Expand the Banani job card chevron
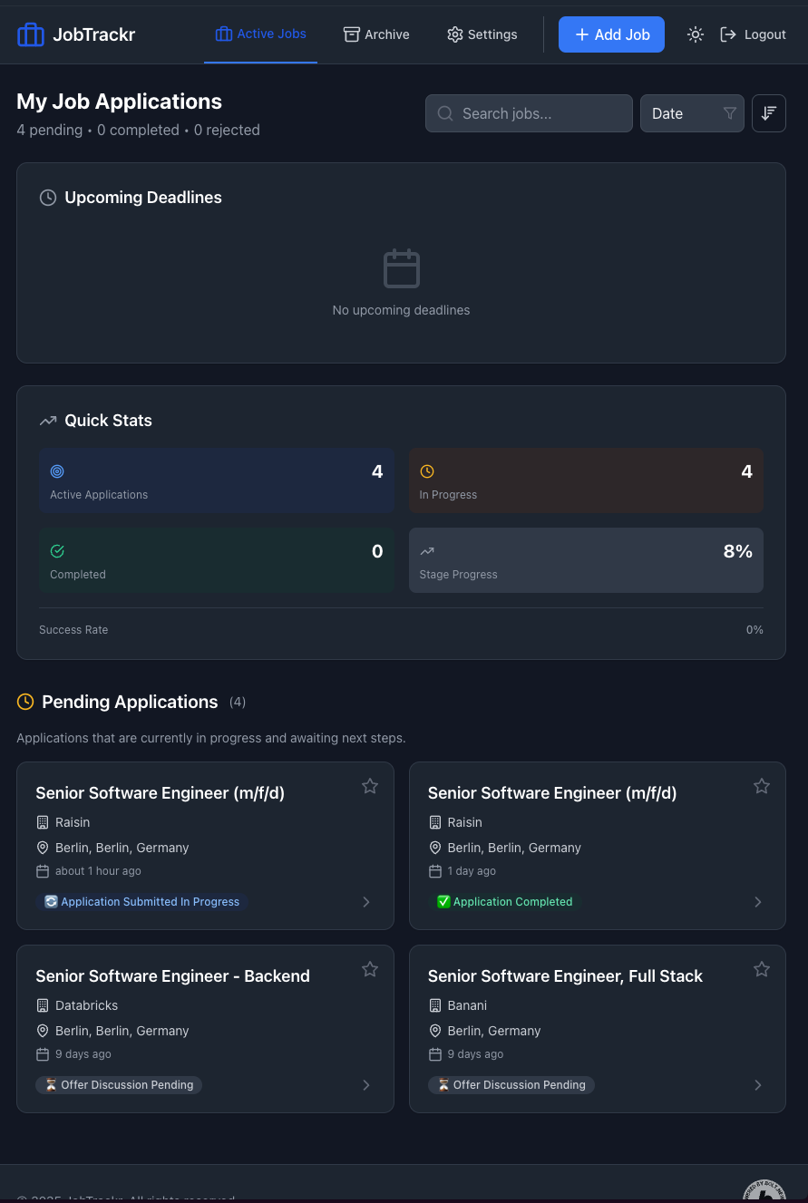808x1203 pixels. click(758, 1085)
